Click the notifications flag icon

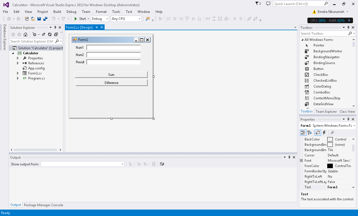pyautogui.click(x=257, y=4)
